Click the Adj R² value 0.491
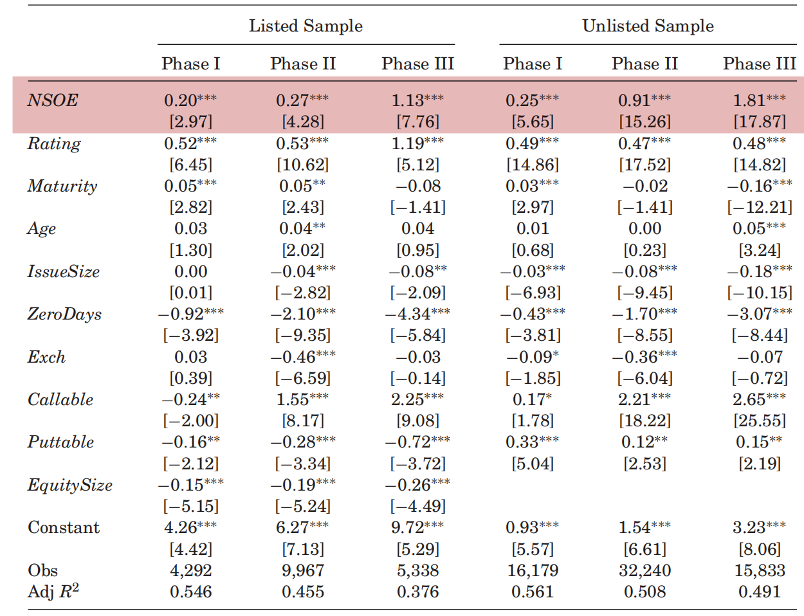Image resolution: width=804 pixels, height=616 pixels. pos(760,592)
